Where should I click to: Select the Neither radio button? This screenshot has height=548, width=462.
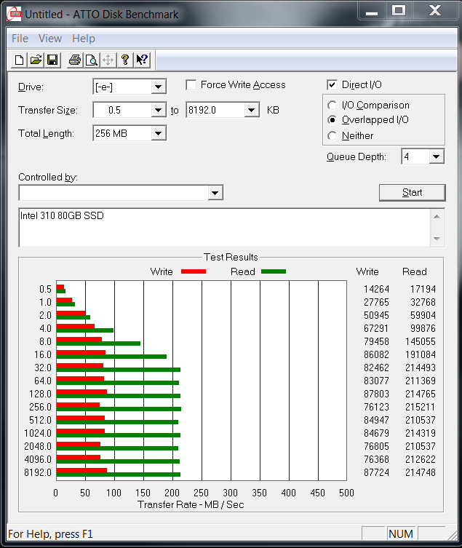(332, 136)
